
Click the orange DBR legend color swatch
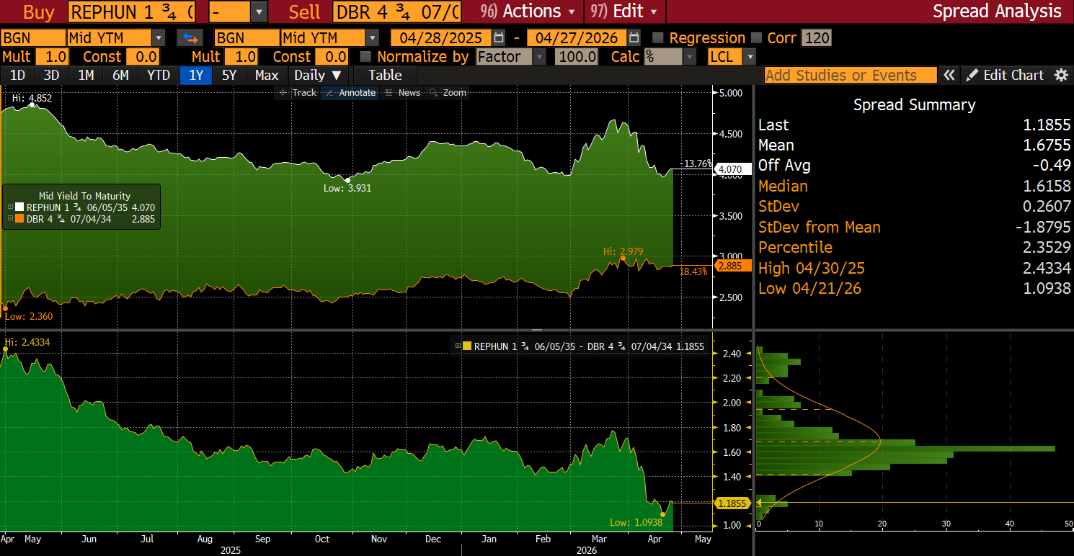point(19,218)
